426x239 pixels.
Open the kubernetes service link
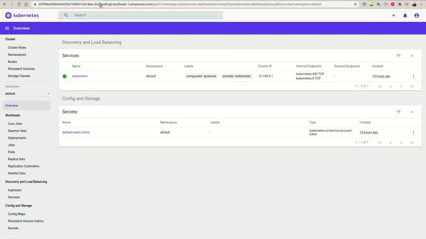tap(80, 76)
